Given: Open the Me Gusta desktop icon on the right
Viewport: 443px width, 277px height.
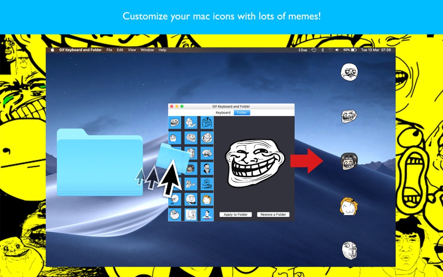Looking at the screenshot, I should pyautogui.click(x=351, y=72).
